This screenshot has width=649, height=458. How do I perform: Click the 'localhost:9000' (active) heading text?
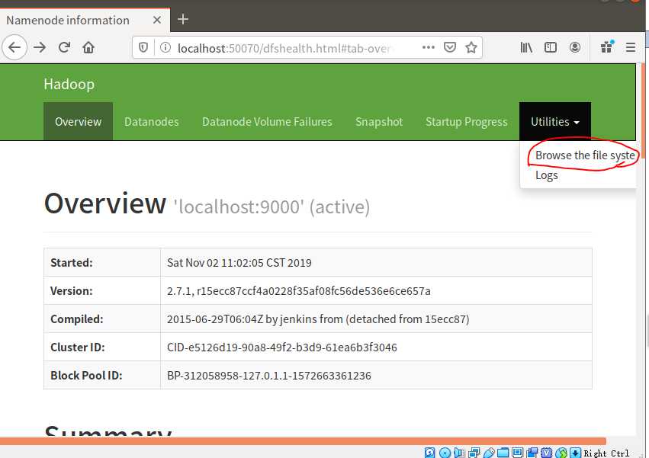pyautogui.click(x=271, y=207)
